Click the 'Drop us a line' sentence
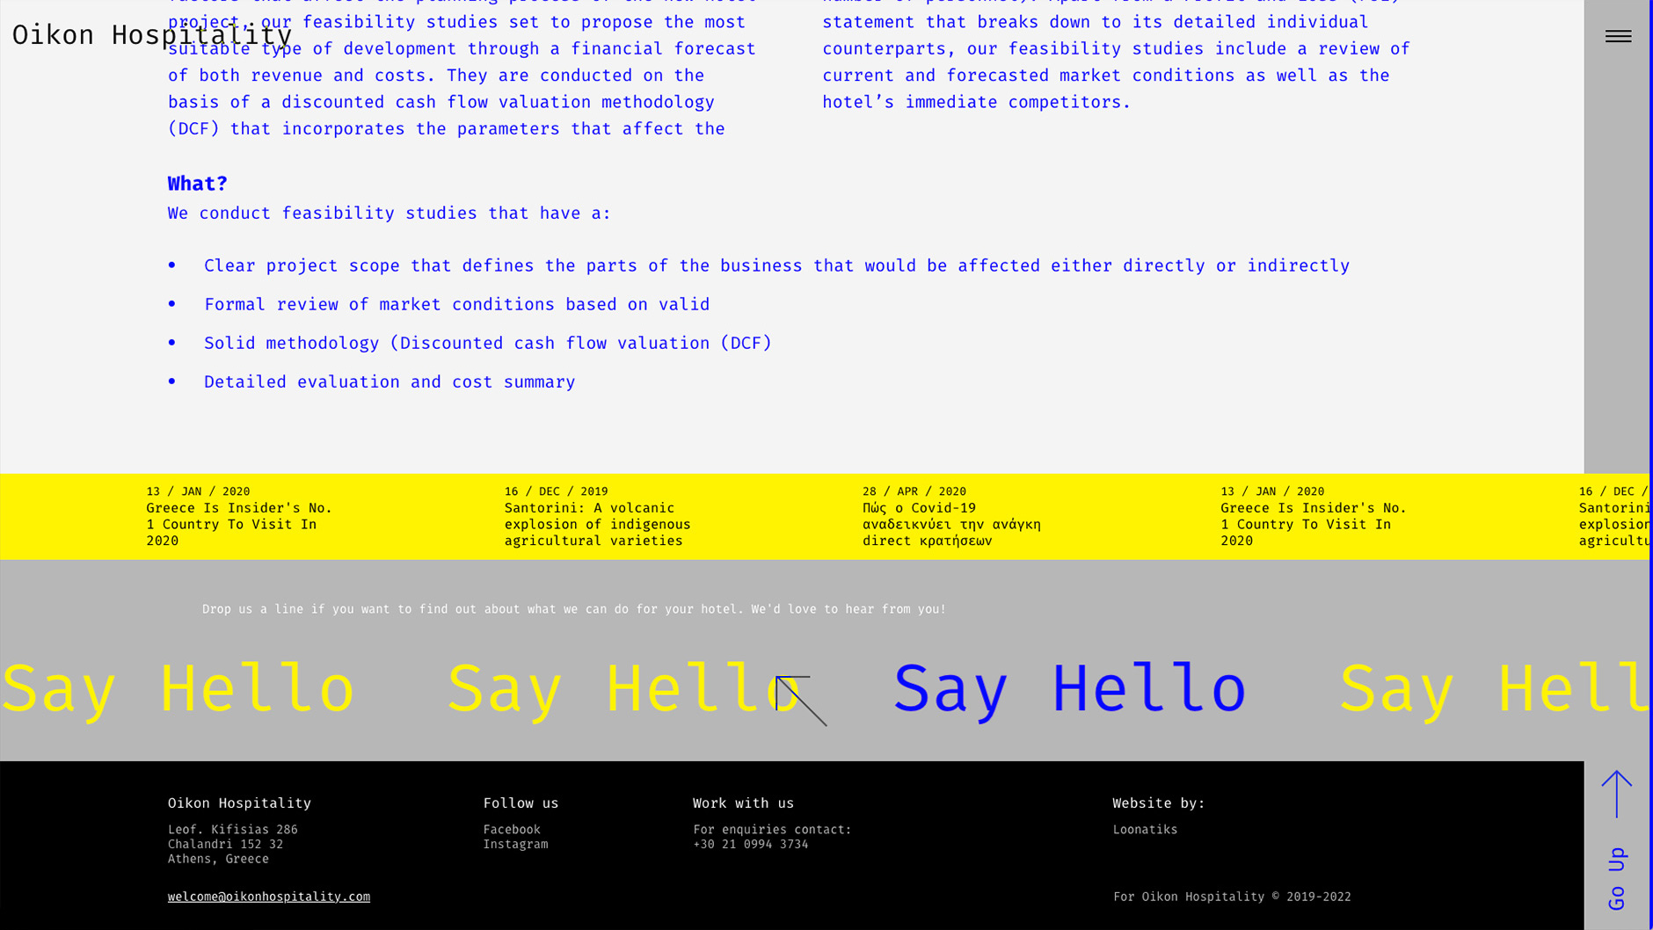The image size is (1653, 930). pyautogui.click(x=574, y=608)
